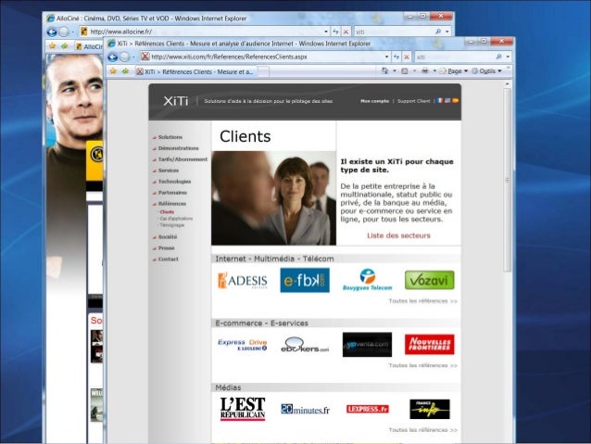This screenshot has width=591, height=444.
Task: Open the Page menu
Action: pyautogui.click(x=454, y=71)
